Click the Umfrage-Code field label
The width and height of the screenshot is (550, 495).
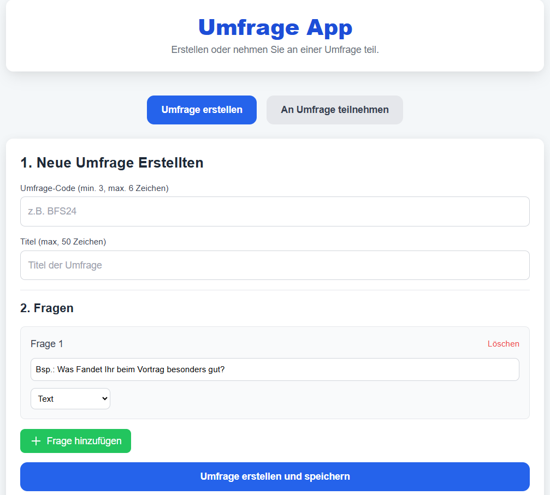(x=94, y=188)
